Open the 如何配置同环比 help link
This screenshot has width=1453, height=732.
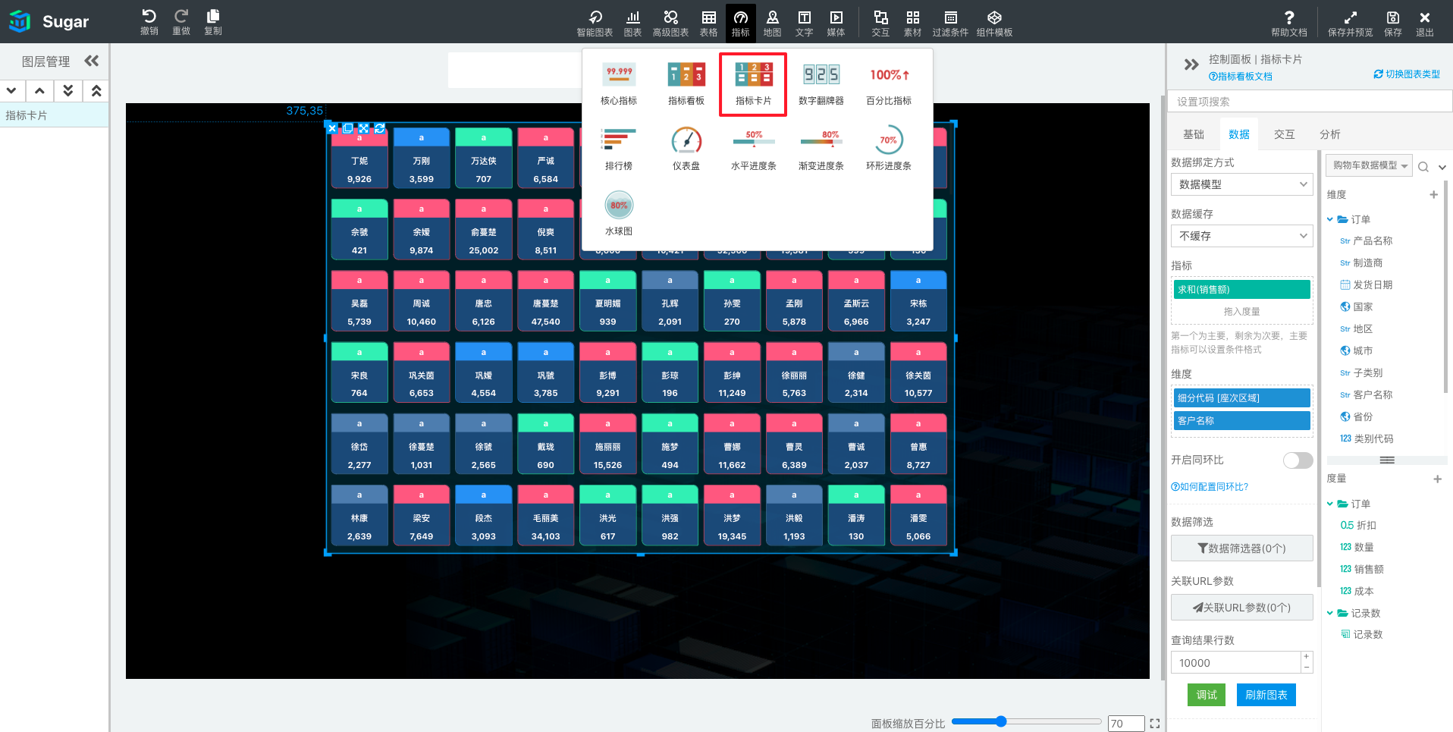1210,487
